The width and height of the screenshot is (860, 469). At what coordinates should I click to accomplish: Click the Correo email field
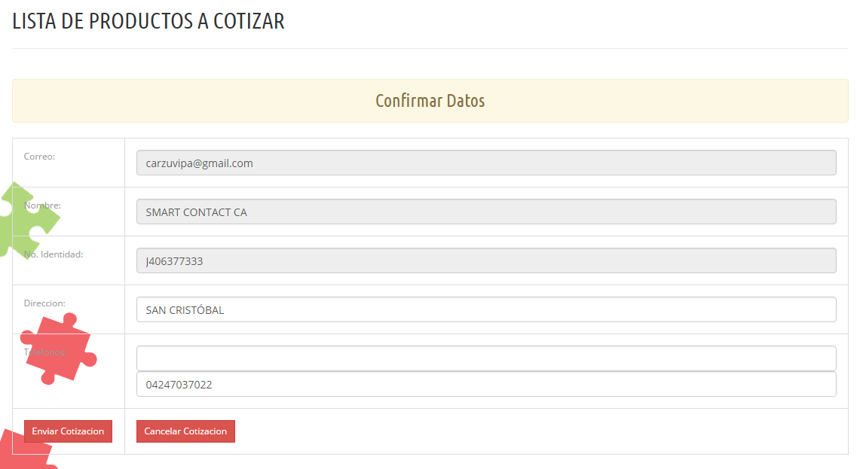[485, 163]
